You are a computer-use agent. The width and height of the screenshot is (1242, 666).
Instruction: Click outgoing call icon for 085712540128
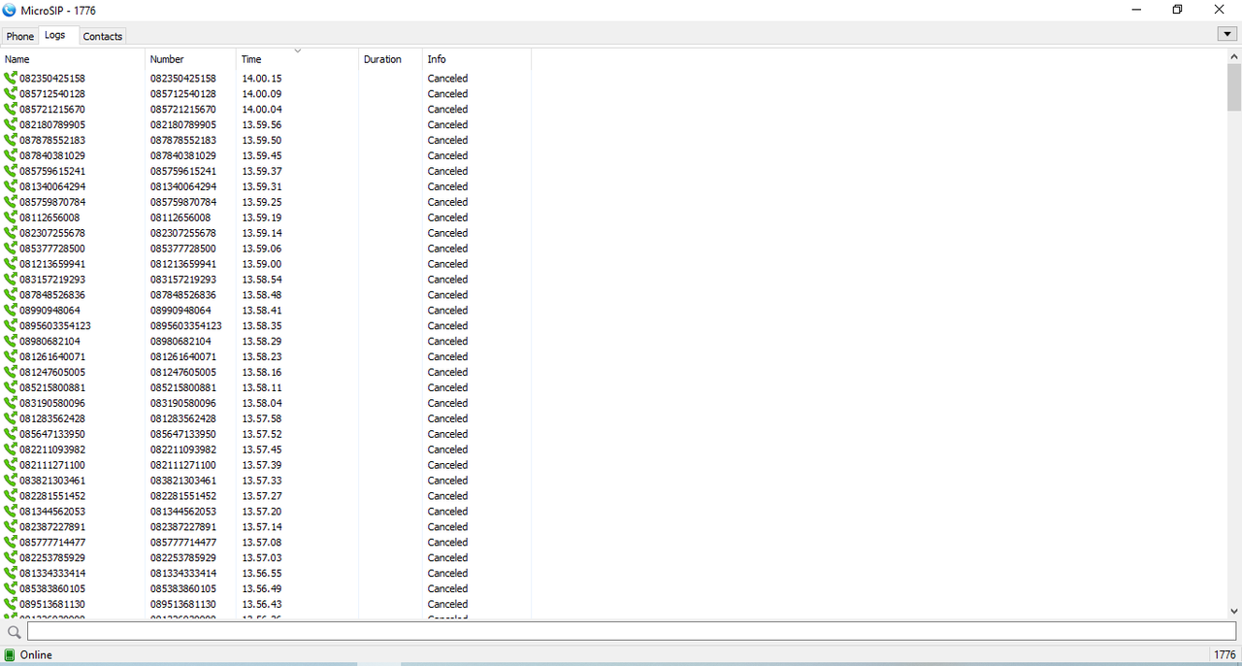(11, 94)
